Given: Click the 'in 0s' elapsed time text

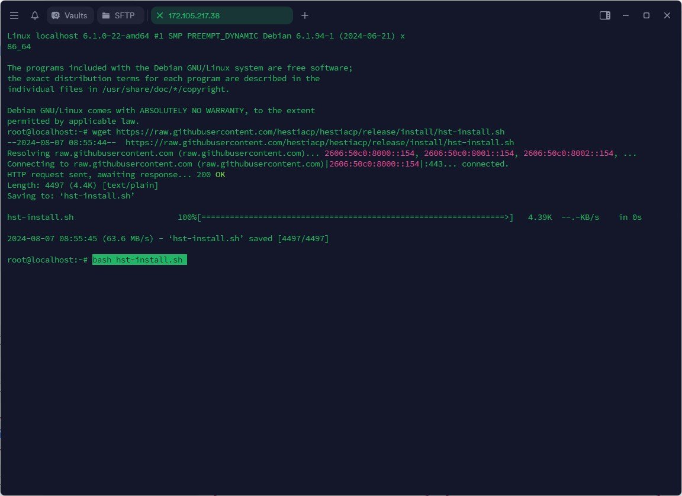Looking at the screenshot, I should tap(630, 217).
